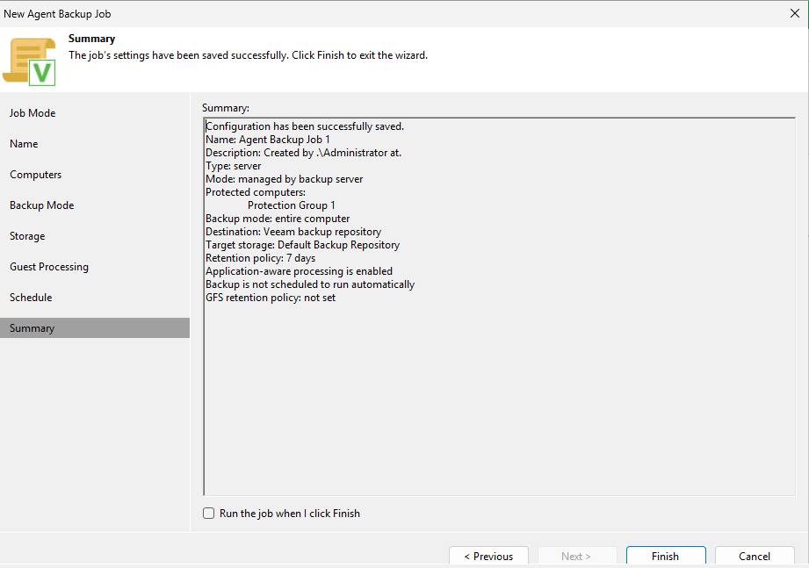Image resolution: width=809 pixels, height=568 pixels.
Task: Select the Backup Mode step
Action: pos(42,205)
